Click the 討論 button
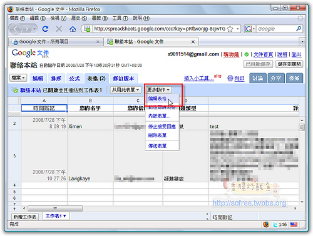This screenshot has width=313, height=236. 258,78
